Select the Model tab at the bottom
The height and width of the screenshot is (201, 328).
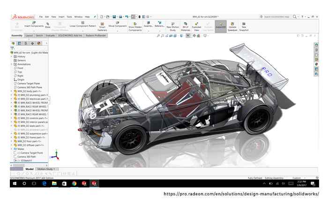(30, 169)
